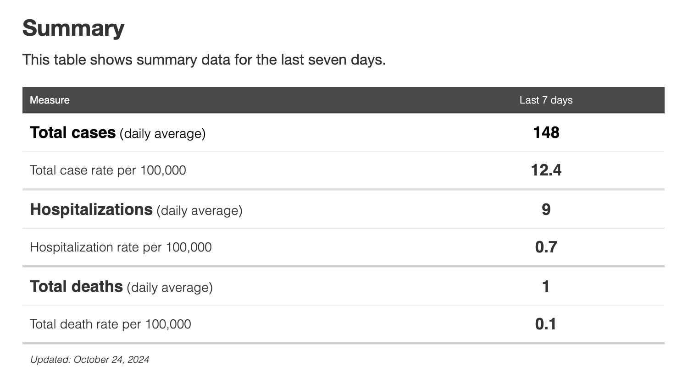This screenshot has width=688, height=383.
Task: Select the Last 7 days column header
Action: tap(546, 100)
